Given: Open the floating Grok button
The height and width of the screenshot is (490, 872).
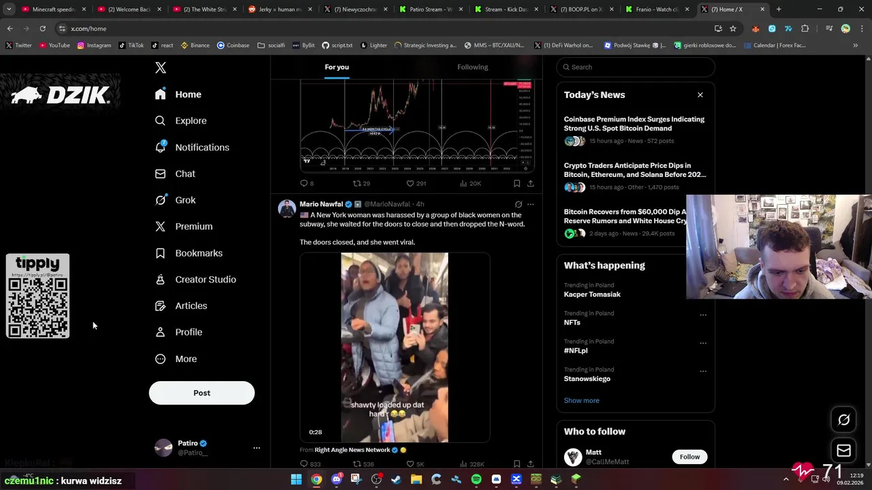Looking at the screenshot, I should coord(843,420).
